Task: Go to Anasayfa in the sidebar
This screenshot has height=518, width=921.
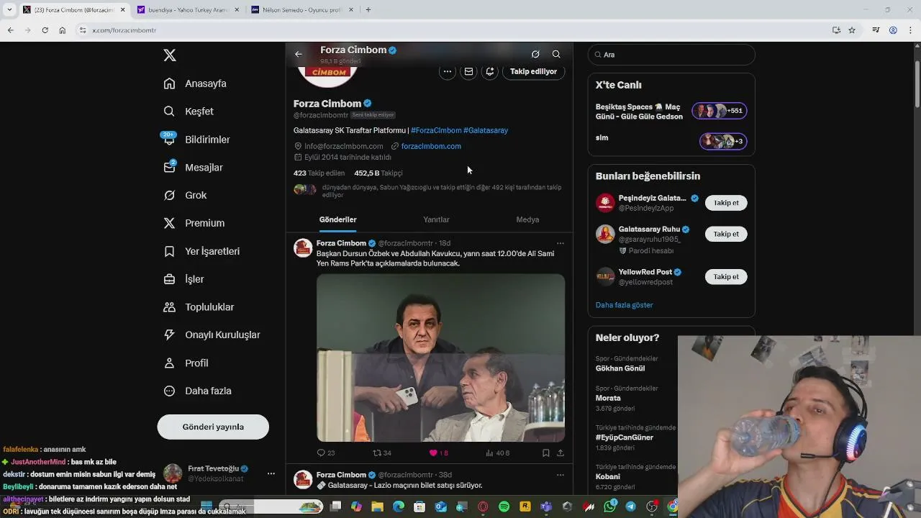Action: [x=195, y=83]
